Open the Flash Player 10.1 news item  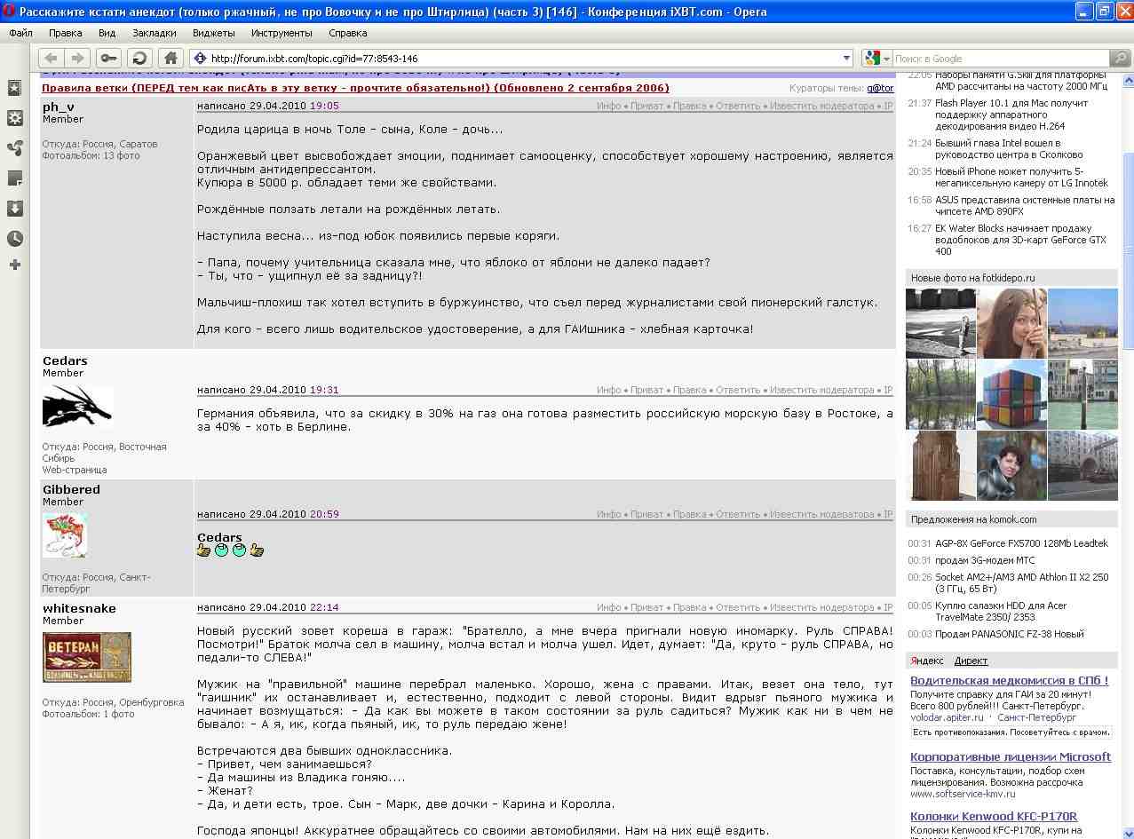click(x=1011, y=115)
